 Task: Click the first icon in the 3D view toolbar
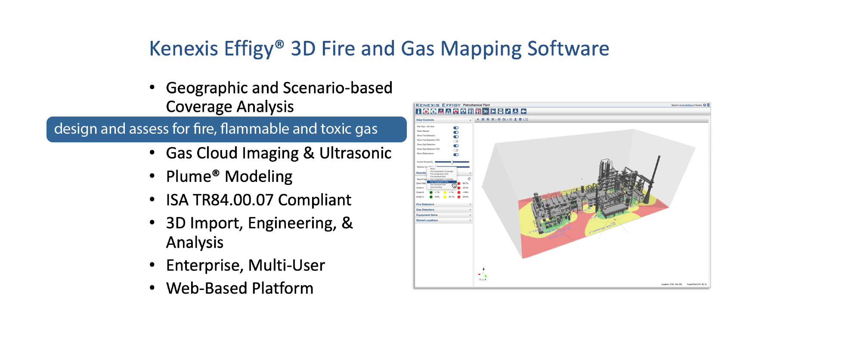[478, 119]
